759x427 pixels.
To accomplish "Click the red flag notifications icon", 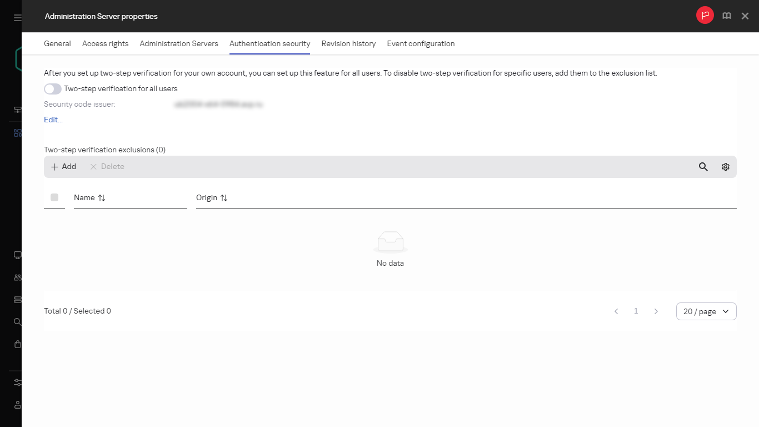I will 705,15.
